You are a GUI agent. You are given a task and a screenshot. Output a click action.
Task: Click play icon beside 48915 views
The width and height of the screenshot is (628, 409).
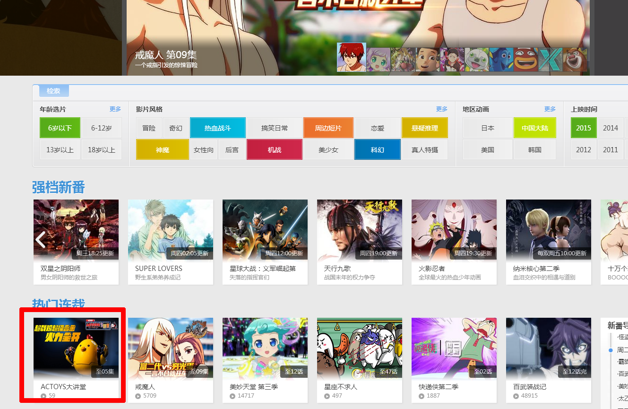(x=516, y=396)
